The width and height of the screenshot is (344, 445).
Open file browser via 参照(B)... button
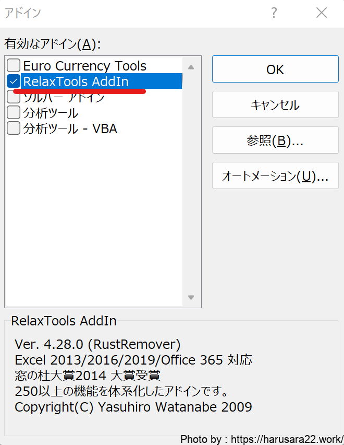[275, 140]
